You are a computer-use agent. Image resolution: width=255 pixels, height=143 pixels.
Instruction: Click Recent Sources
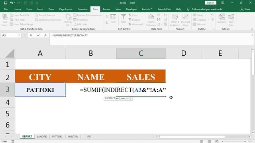[45, 15]
